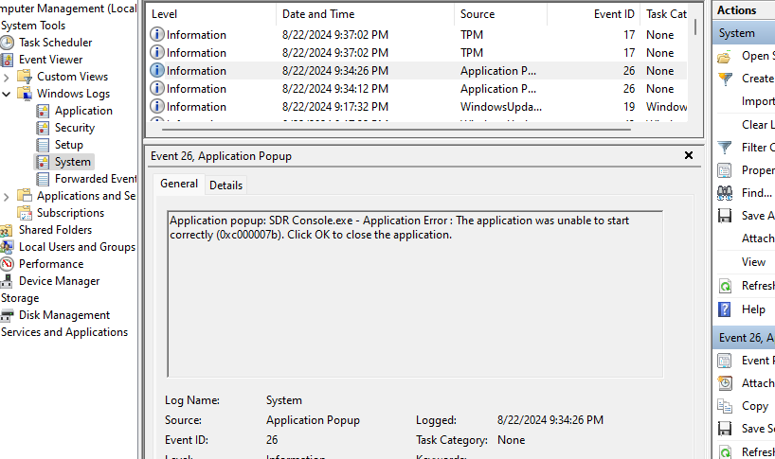Click the Find binoculars icon
Viewport: 775px width, 459px height.
[x=725, y=193]
